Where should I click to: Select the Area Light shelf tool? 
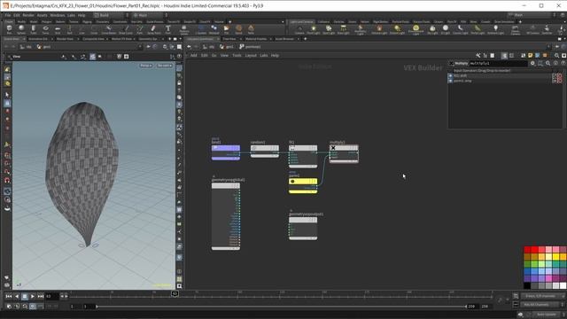[x=343, y=29]
